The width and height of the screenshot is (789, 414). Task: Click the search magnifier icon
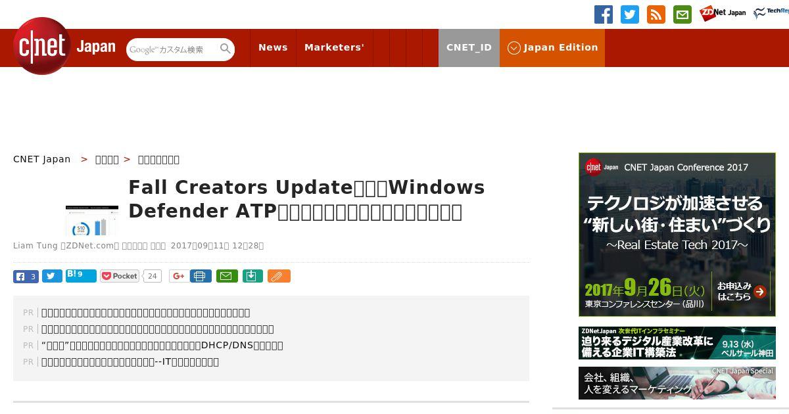point(226,49)
